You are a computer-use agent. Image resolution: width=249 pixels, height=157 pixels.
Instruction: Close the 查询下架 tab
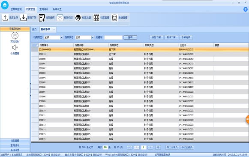click(54, 30)
